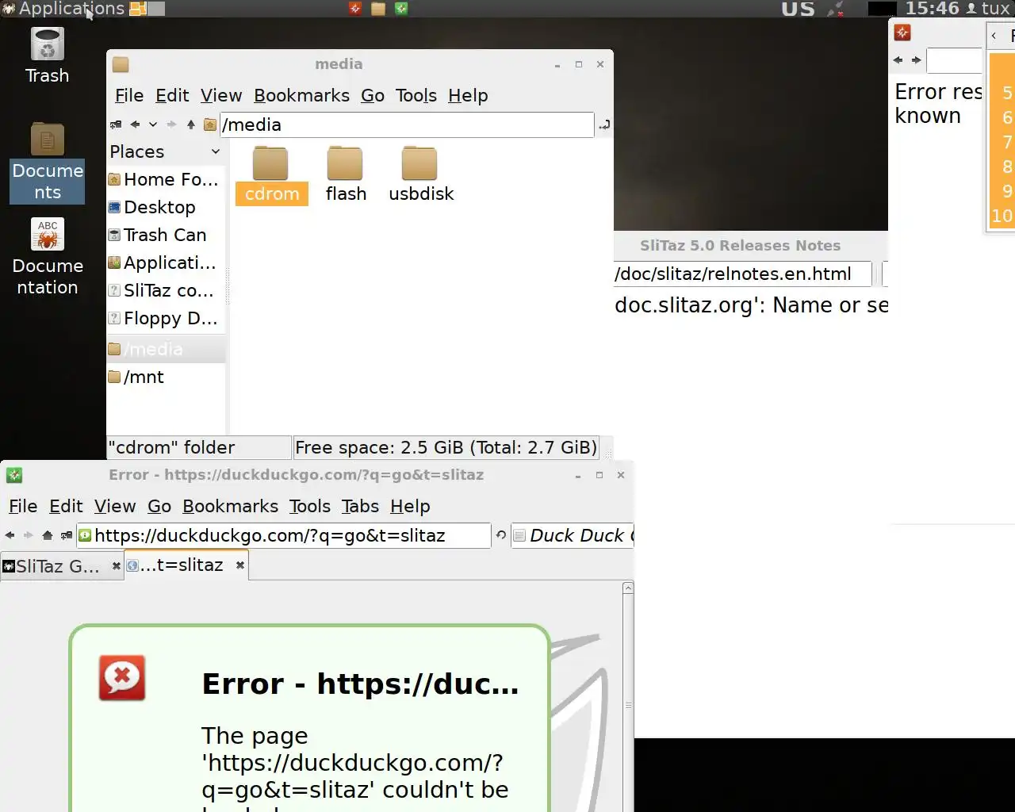Select /mnt bookmark in sidebar

coord(164,377)
